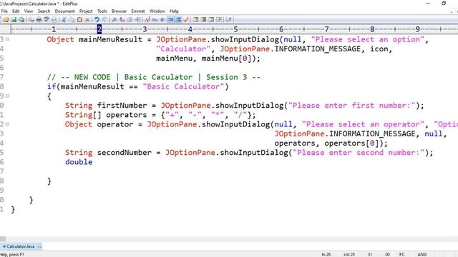458x257 pixels.
Task: Click the Print printer toolbar icon
Action: (x=39, y=20)
